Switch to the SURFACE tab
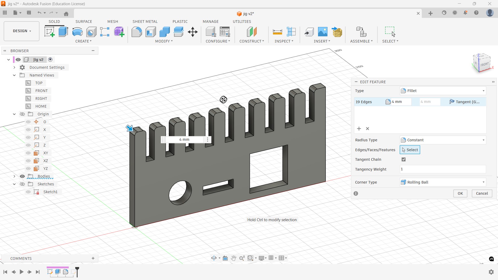The height and width of the screenshot is (280, 498). point(84,22)
